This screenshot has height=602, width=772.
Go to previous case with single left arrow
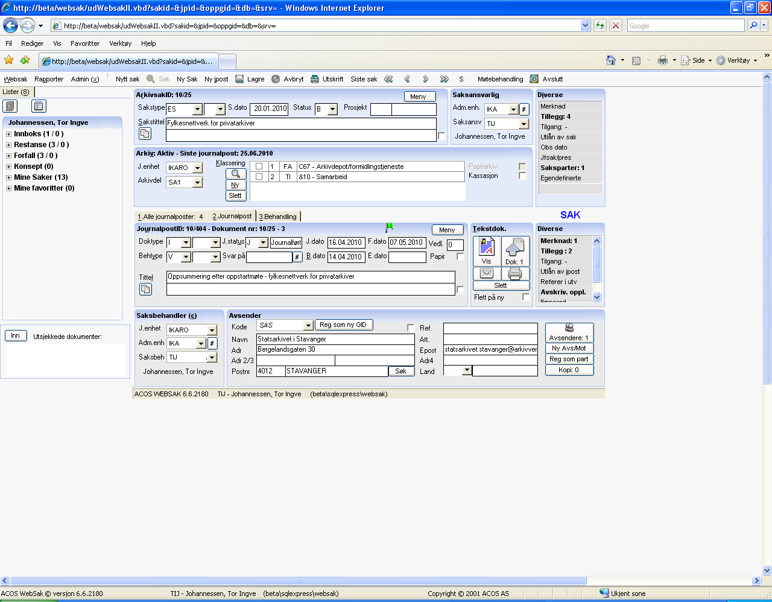coord(407,79)
